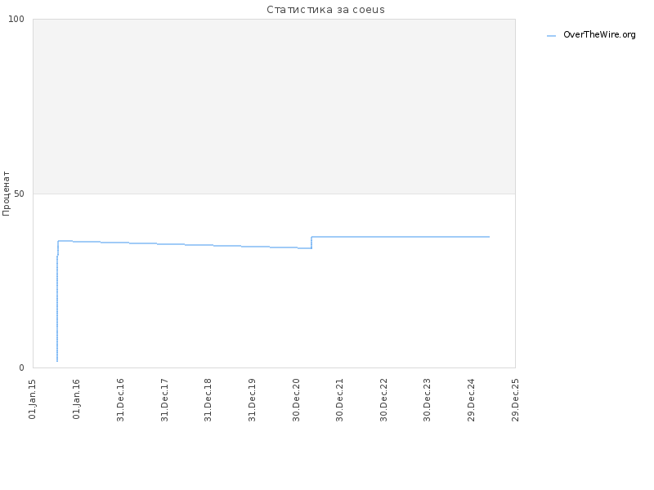Click the blue legend line swatch
Image resolution: width=654 pixels, height=490 pixels.
click(551, 36)
